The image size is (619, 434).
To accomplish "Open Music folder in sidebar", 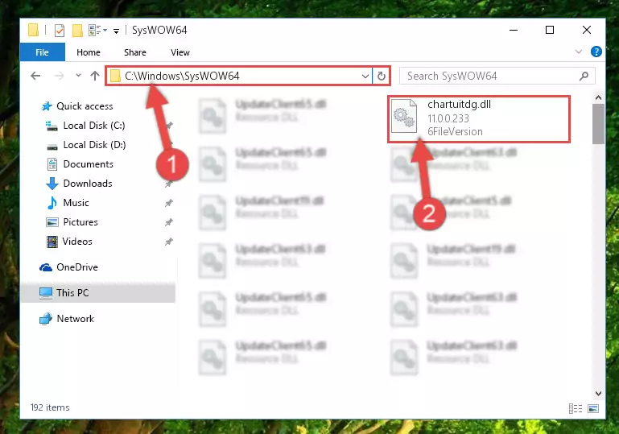I will pos(76,203).
